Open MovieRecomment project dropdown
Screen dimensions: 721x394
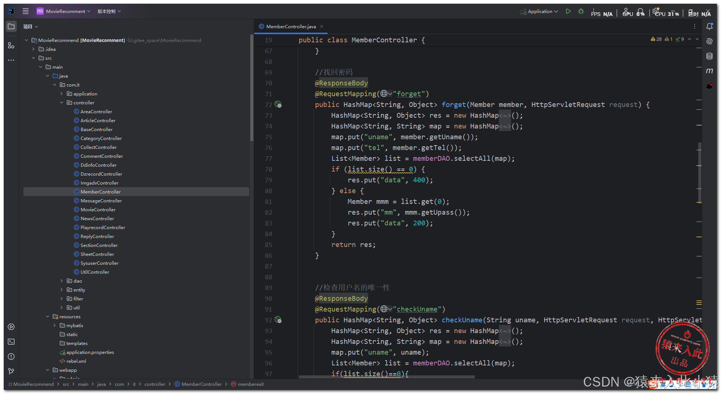[x=64, y=11]
